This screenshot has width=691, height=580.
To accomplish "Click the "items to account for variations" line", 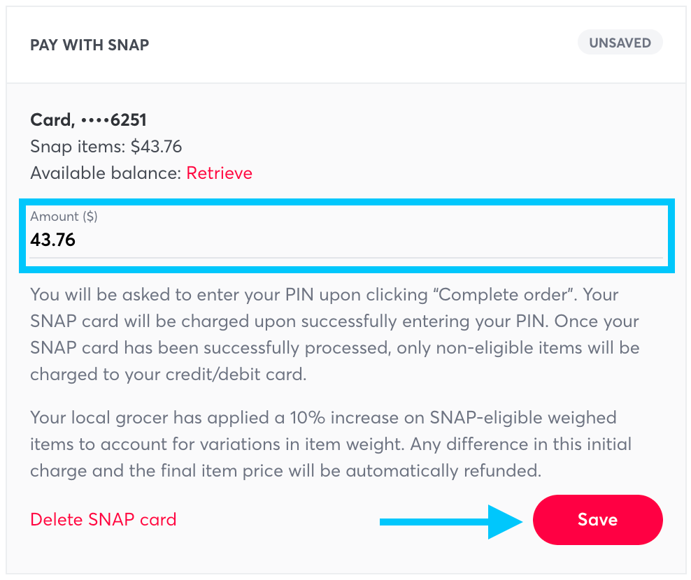I will tap(330, 444).
